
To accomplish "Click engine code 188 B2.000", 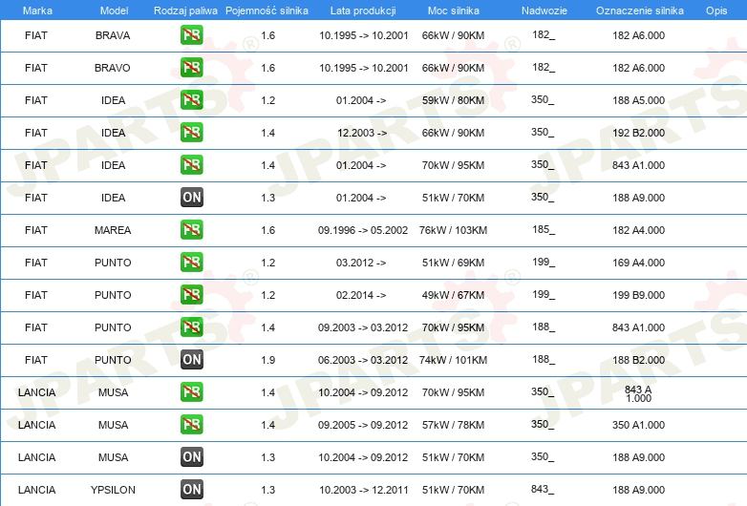I will 638,360.
